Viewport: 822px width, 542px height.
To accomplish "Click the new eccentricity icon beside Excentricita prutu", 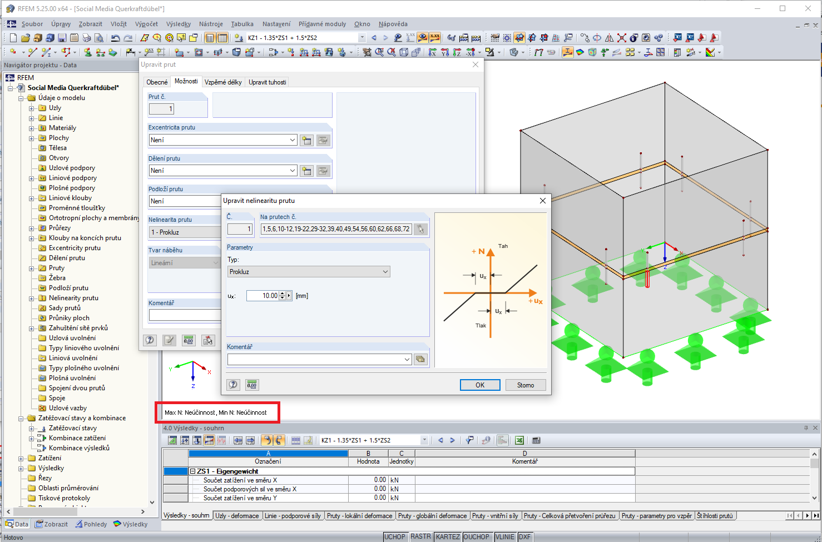I will (x=306, y=140).
